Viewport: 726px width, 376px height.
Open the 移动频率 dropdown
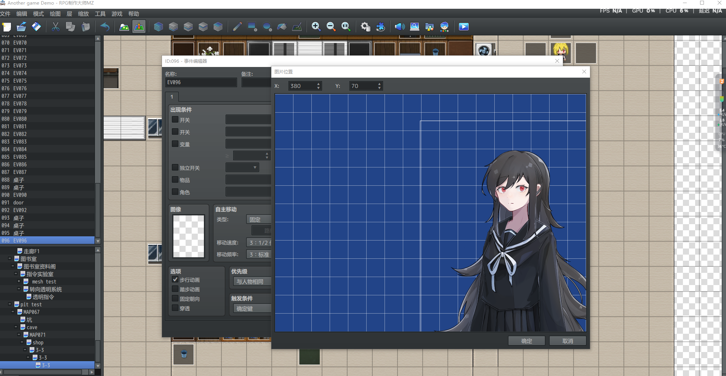[x=259, y=254]
